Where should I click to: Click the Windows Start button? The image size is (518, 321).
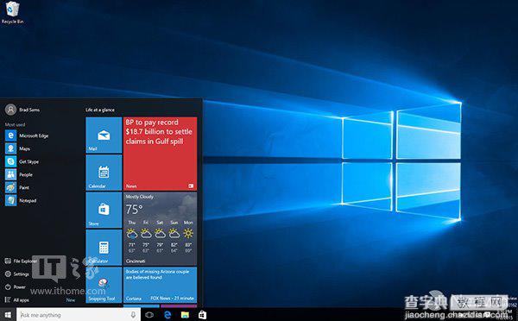[8, 315]
